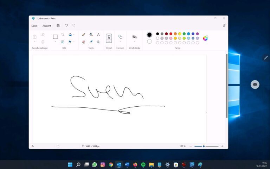Click the Strichstärke line width icon
The image size is (270, 169).
click(x=135, y=37)
